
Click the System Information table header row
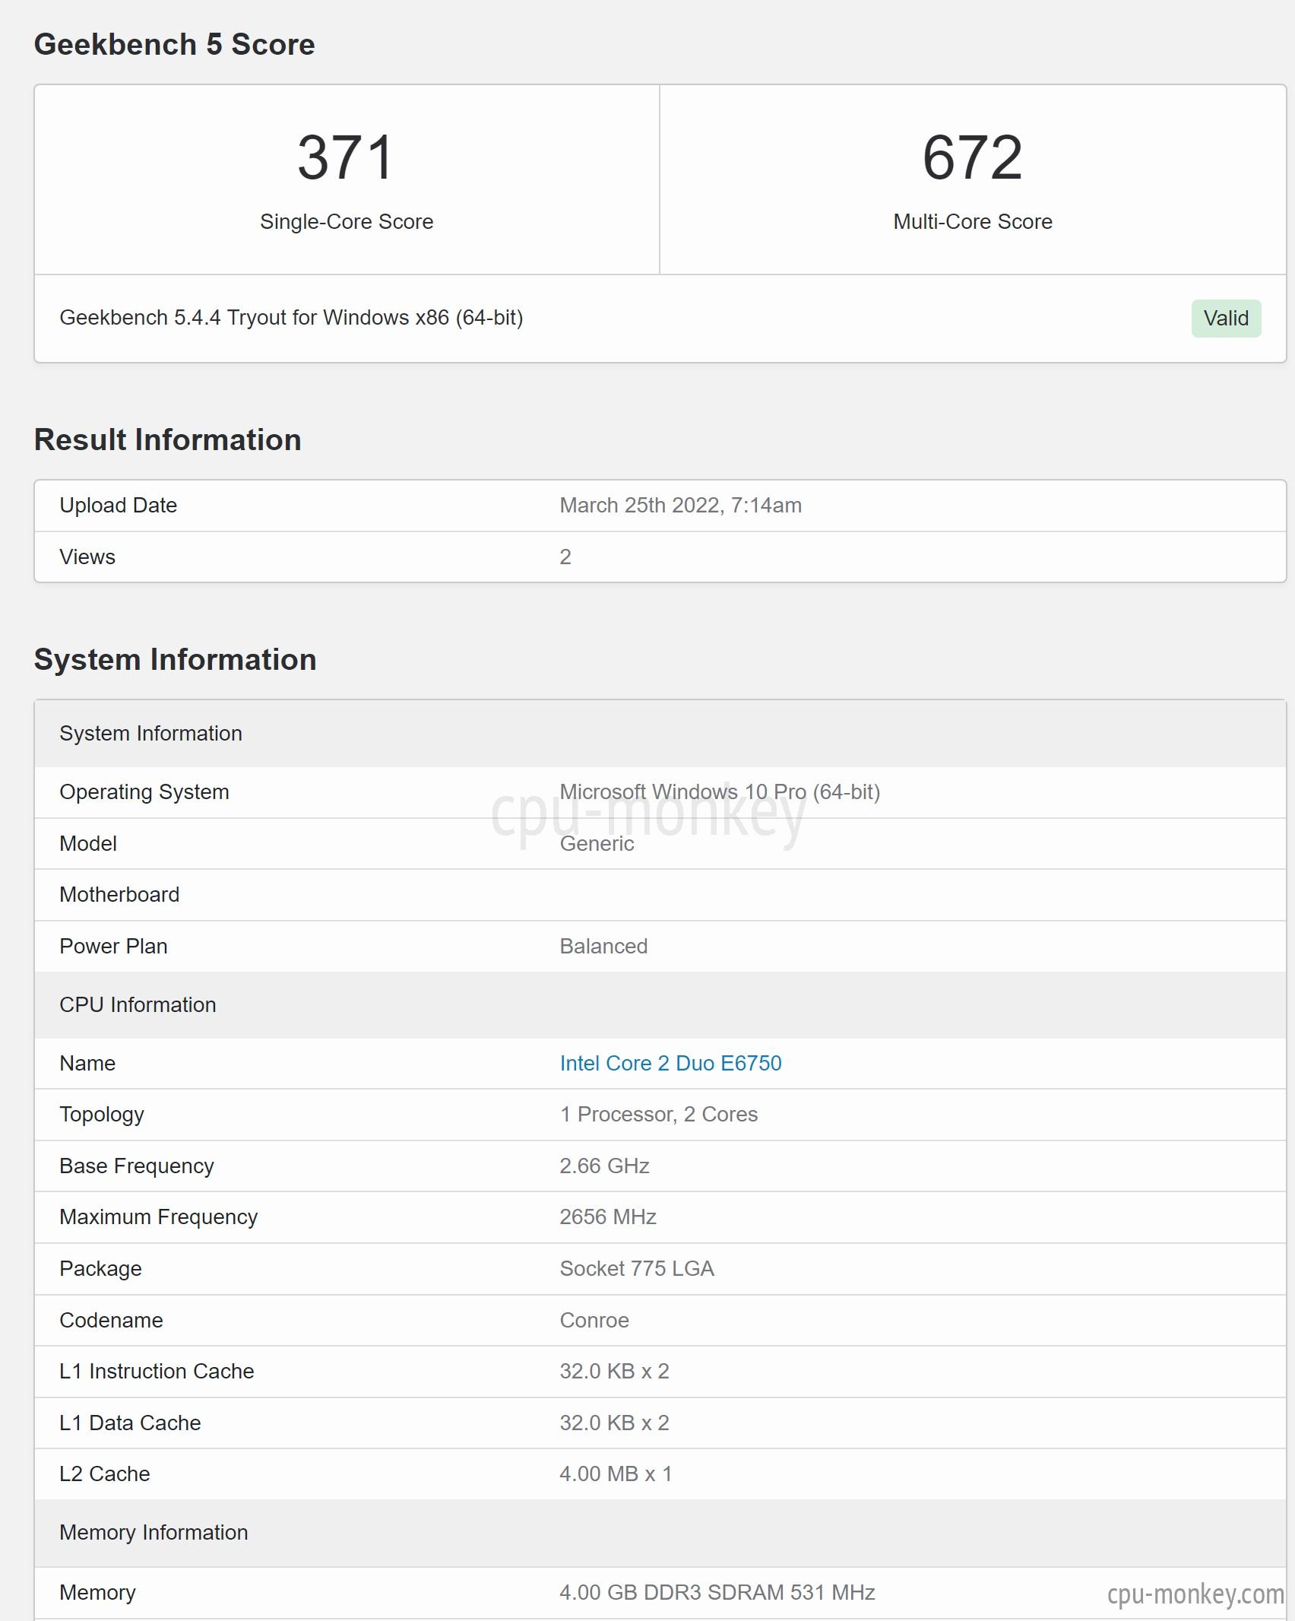pos(660,734)
